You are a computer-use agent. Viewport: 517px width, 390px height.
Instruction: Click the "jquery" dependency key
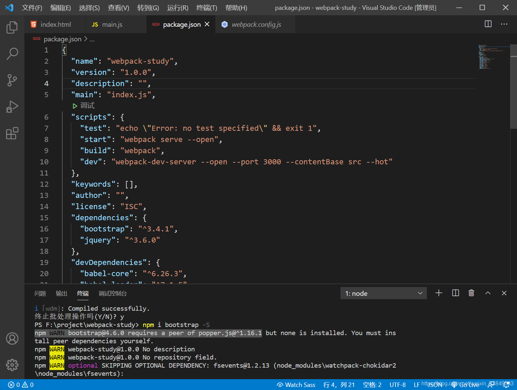click(98, 240)
